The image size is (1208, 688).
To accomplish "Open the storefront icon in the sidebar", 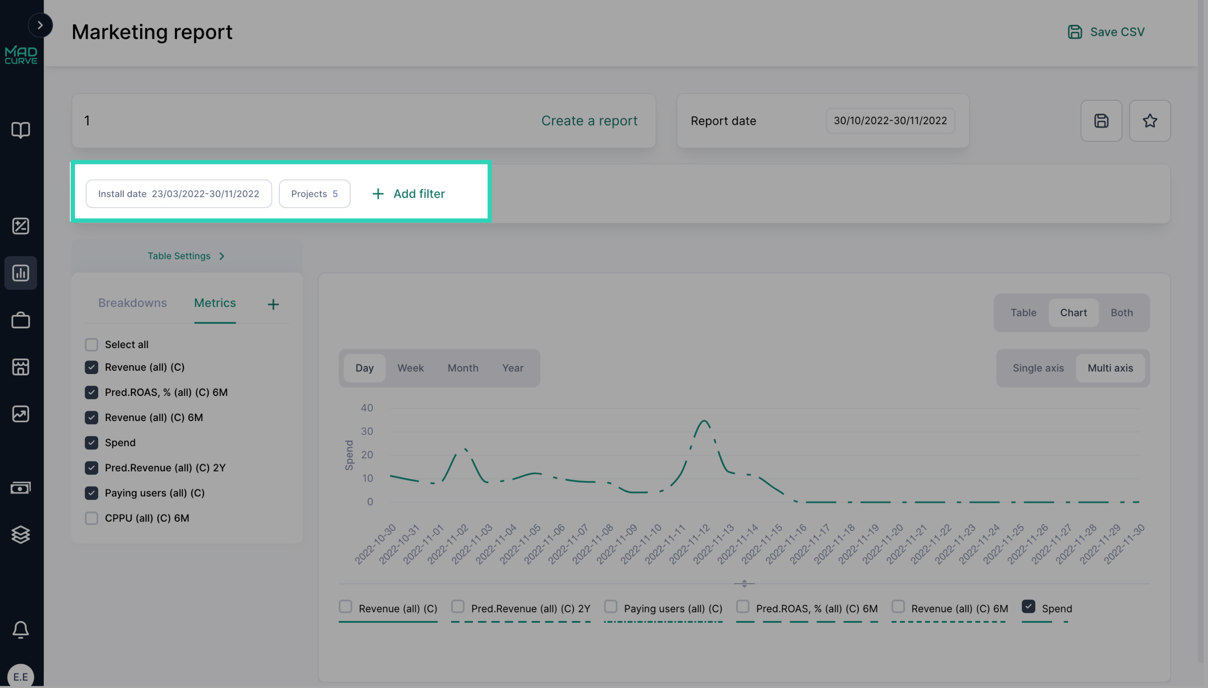I will point(21,367).
